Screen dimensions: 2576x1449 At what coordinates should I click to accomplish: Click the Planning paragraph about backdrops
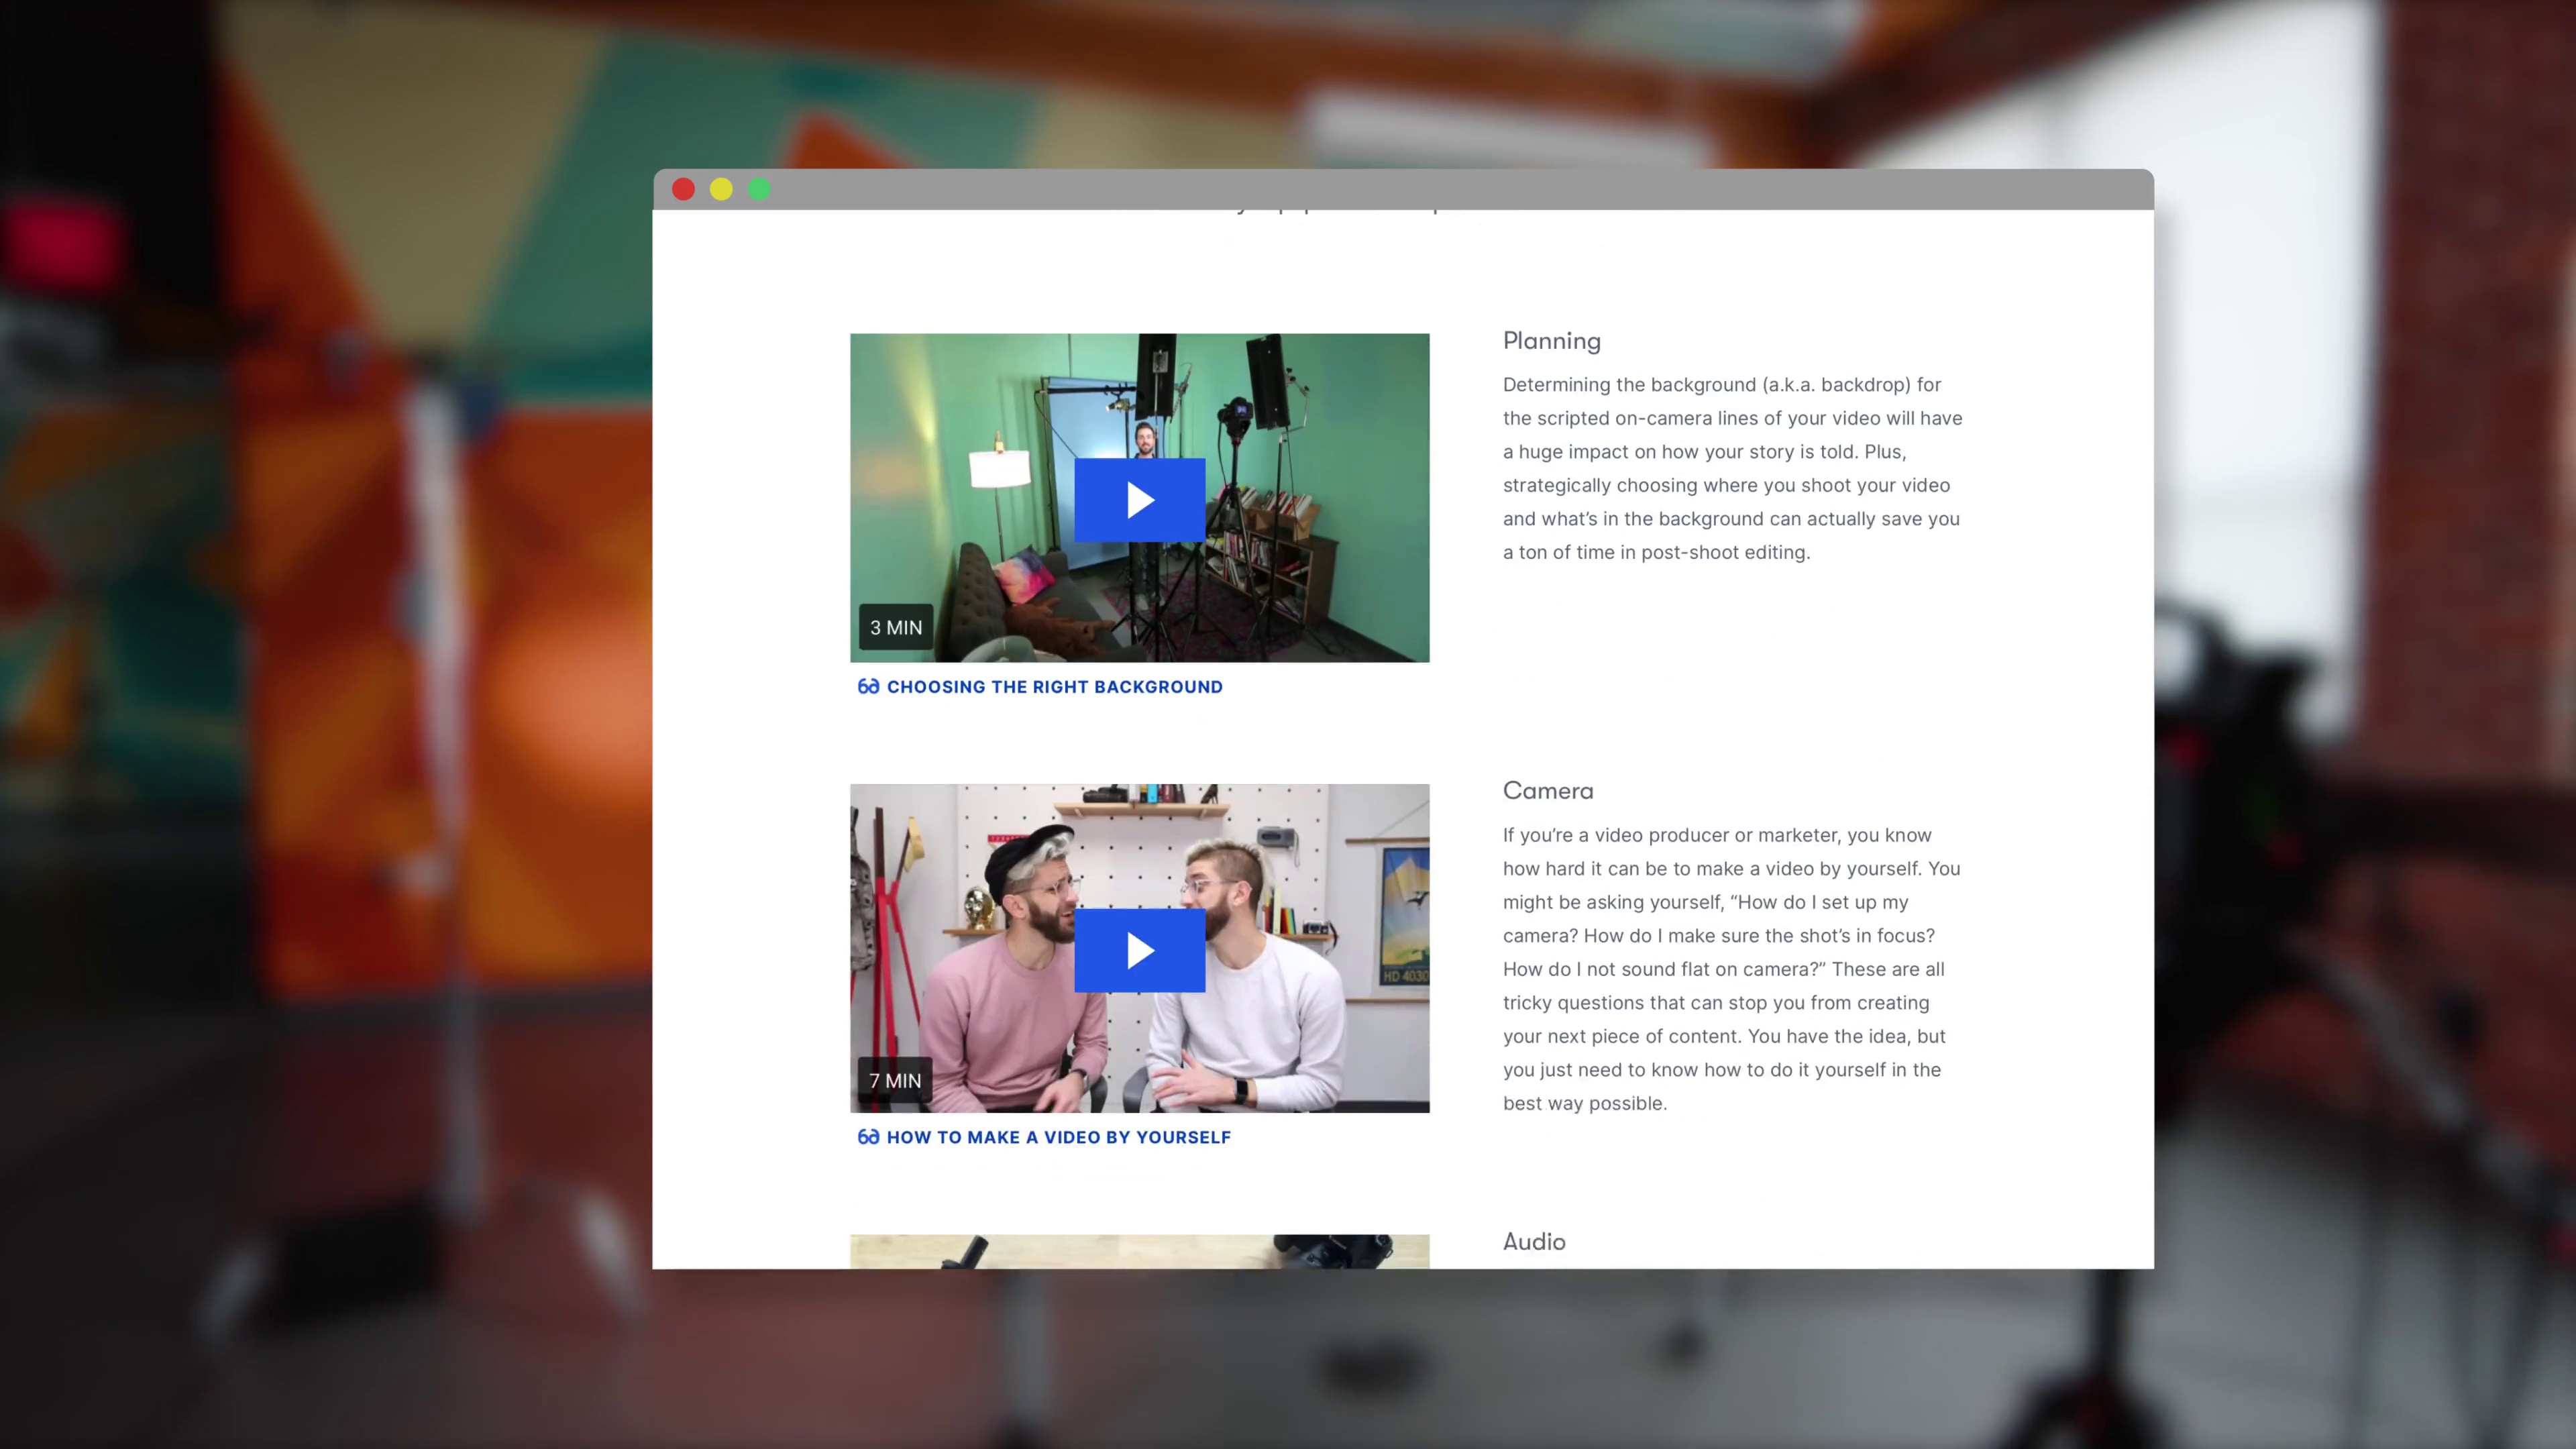tap(1731, 467)
